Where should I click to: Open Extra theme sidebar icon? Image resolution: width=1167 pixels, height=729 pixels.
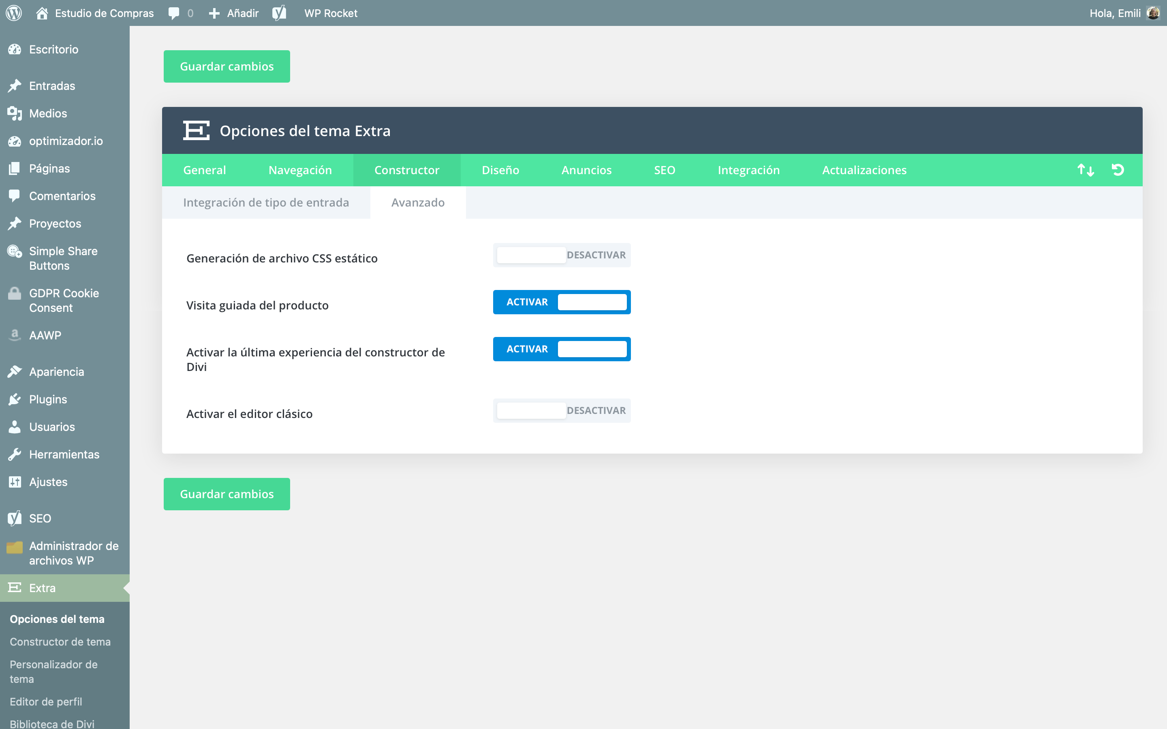15,588
